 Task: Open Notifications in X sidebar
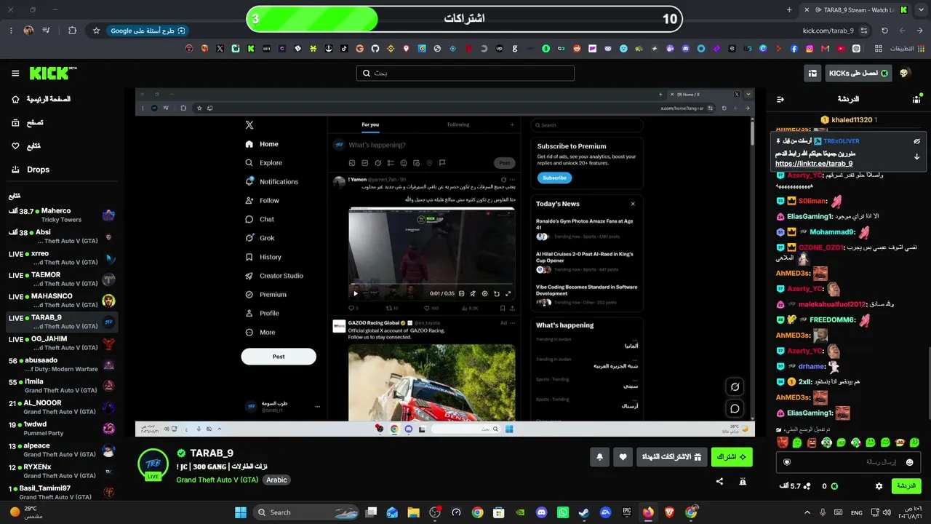click(x=272, y=182)
